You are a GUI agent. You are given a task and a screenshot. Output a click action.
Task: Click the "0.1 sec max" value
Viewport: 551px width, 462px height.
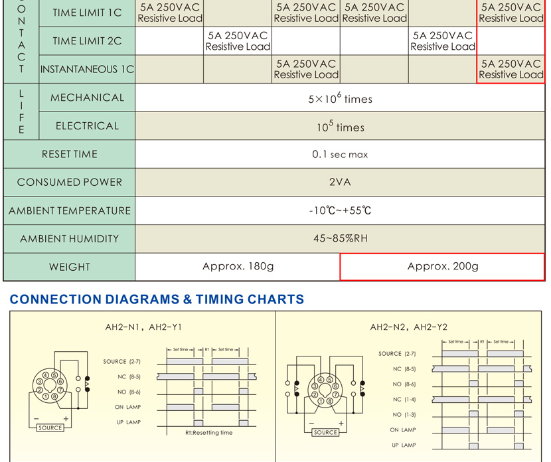[x=340, y=154]
